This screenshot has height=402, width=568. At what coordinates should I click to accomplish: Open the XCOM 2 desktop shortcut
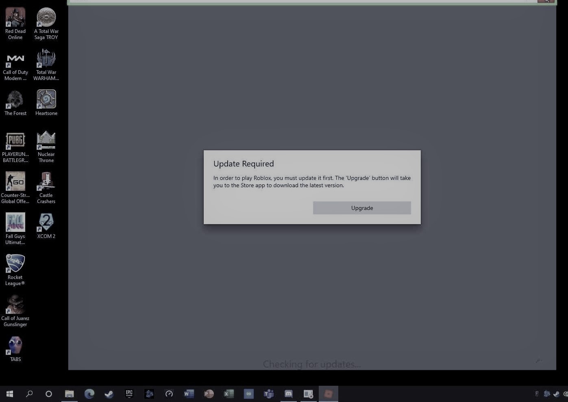coord(46,226)
